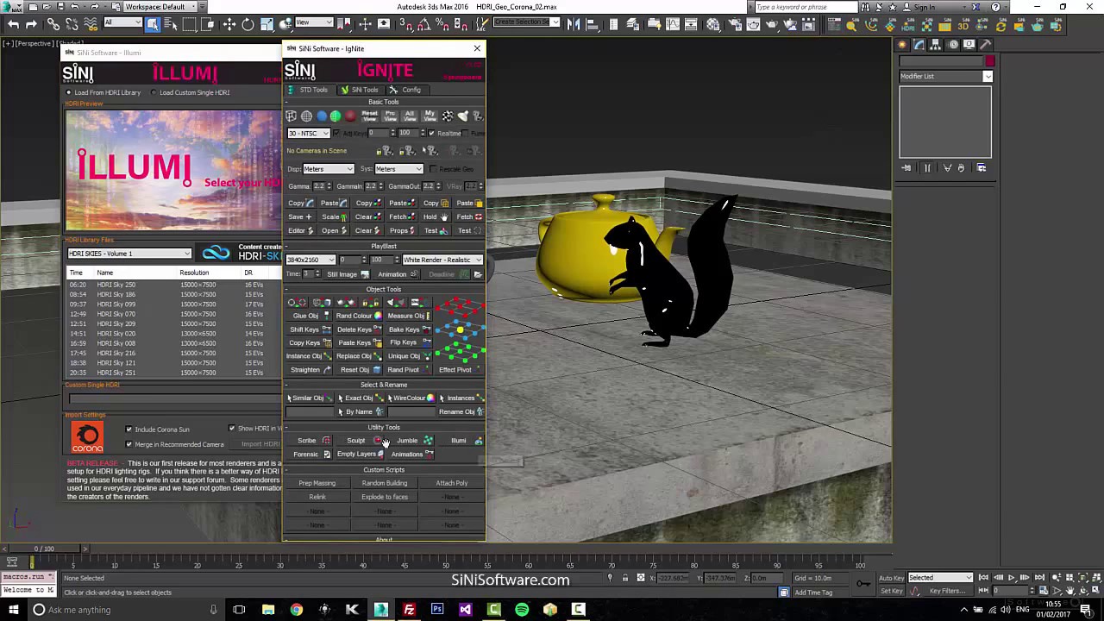Click the Attach Poly custom script button
The width and height of the screenshot is (1104, 621).
(x=452, y=484)
